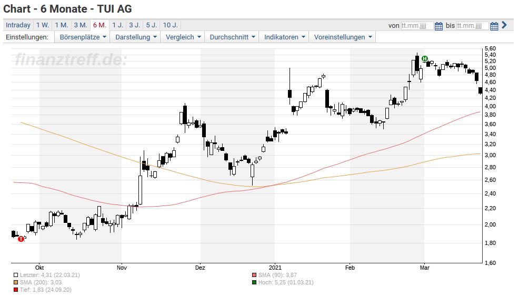Expand the Darstellung dropdown
Screen dimensions: 519x297
(136, 37)
